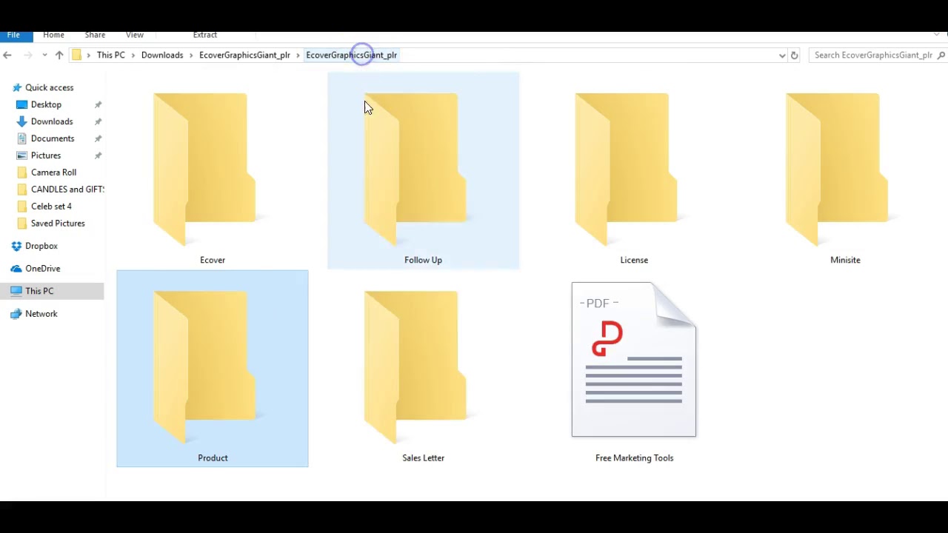Image resolution: width=948 pixels, height=533 pixels.
Task: Go to This PC breadcrumb
Action: tap(111, 55)
